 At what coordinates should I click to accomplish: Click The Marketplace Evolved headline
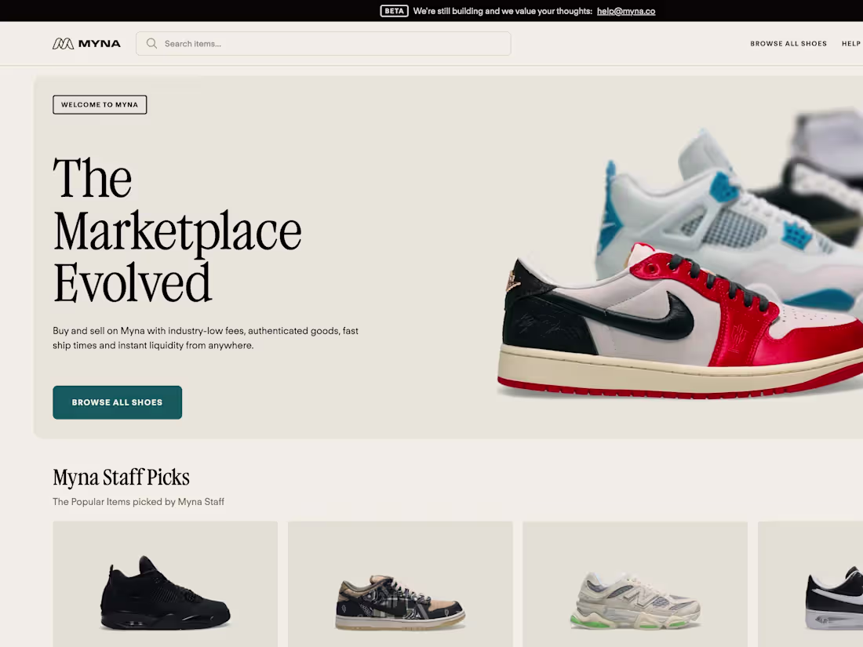click(x=177, y=230)
